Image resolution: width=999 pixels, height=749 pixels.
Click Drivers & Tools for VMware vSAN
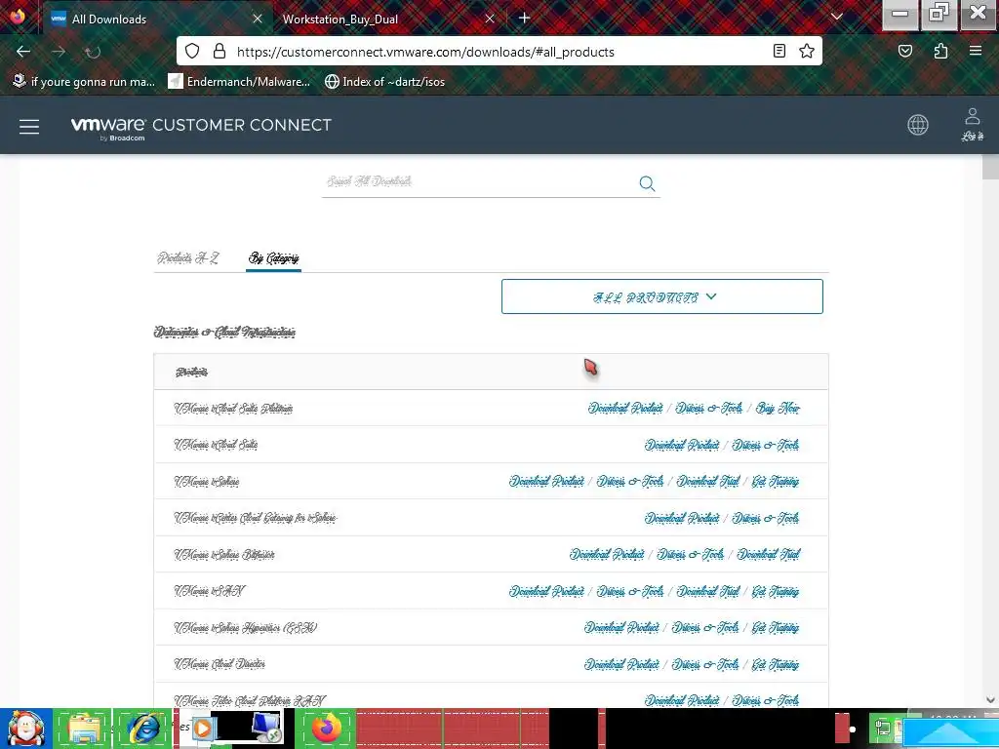pos(630,591)
